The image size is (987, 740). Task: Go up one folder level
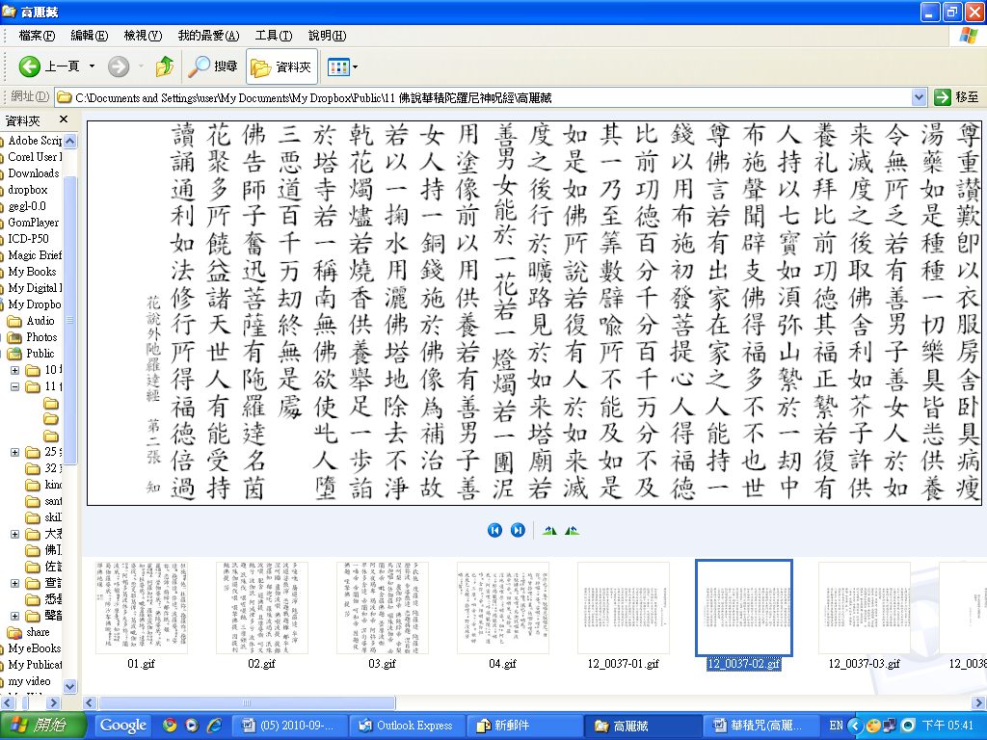coord(164,66)
